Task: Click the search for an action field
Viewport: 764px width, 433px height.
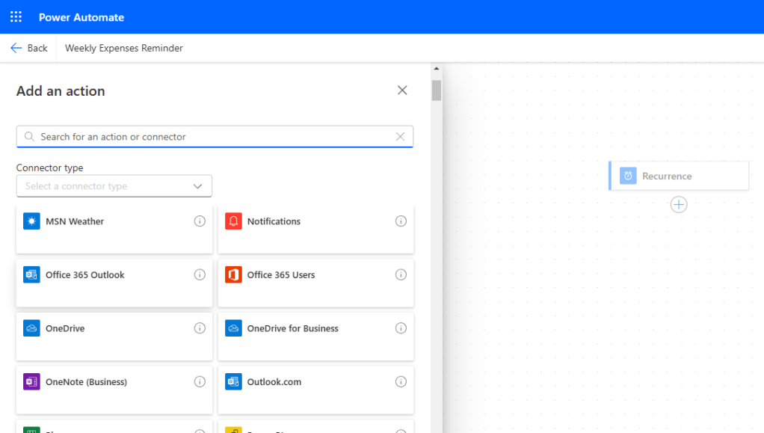Action: coord(209,137)
